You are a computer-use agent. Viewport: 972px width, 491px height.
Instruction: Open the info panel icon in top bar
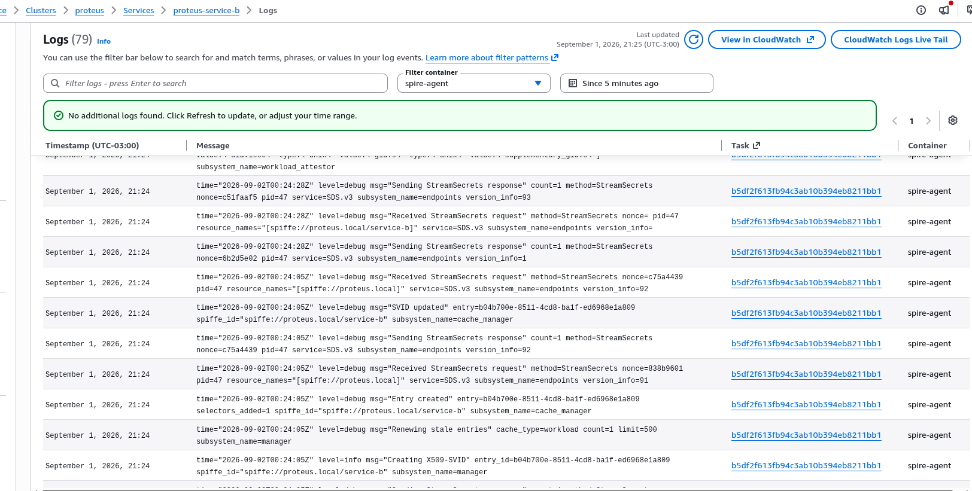tap(921, 10)
